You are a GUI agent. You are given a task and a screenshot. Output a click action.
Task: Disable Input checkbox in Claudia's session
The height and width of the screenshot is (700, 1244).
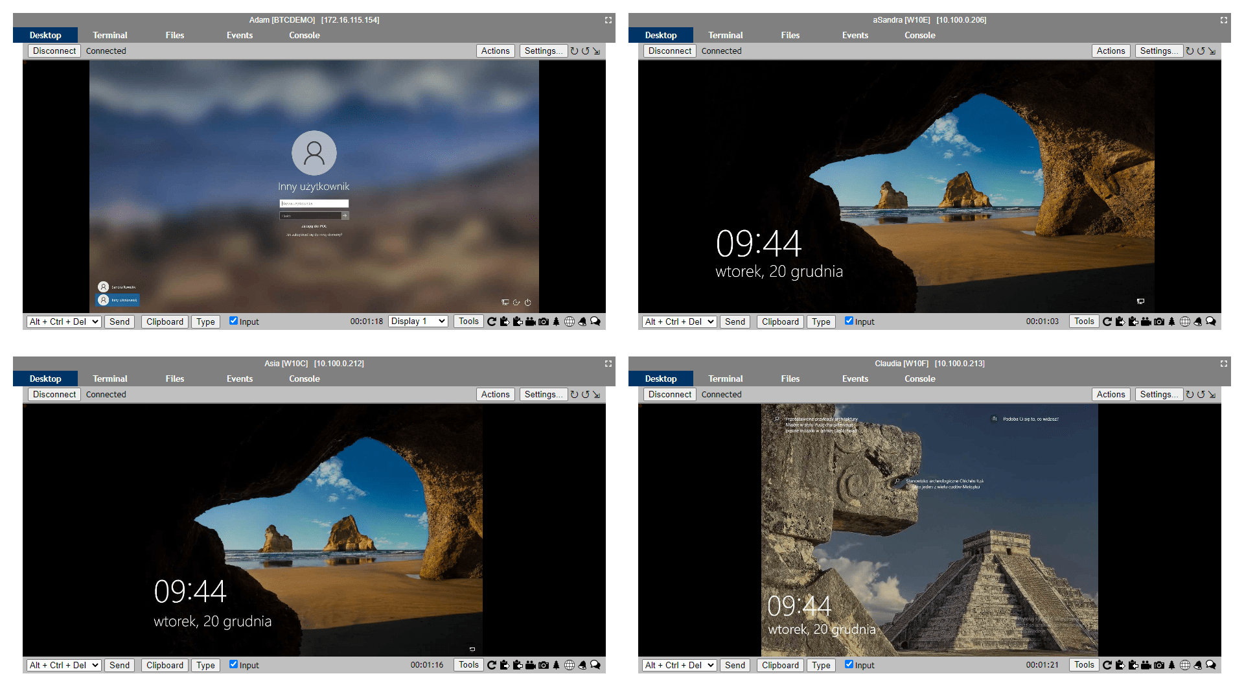(x=849, y=664)
